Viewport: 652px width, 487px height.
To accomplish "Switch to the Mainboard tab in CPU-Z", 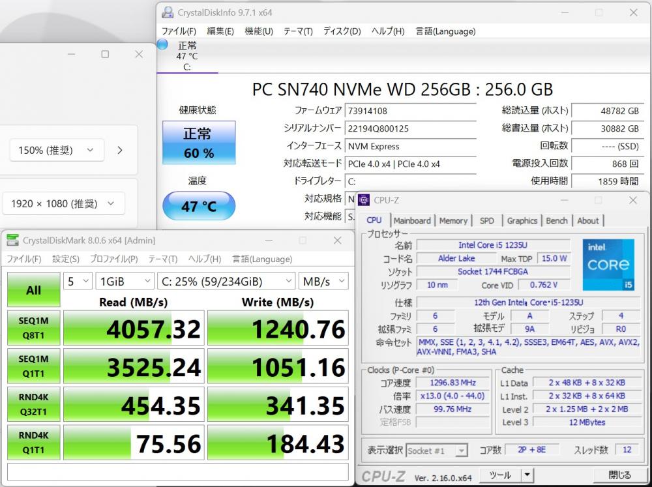I will tap(412, 221).
